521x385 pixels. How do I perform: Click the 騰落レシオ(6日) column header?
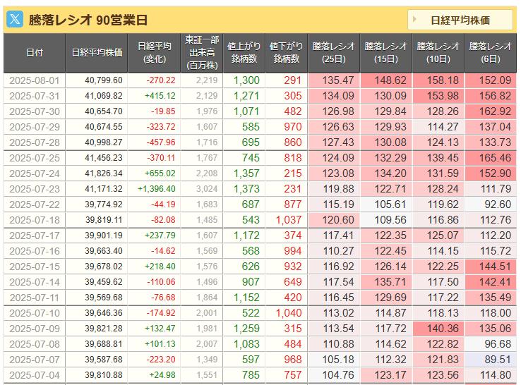tap(490, 52)
